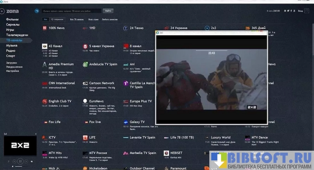Close the 2x2 mini player panel
Image resolution: width=314 pixels, height=170 pixels.
(x=36, y=134)
